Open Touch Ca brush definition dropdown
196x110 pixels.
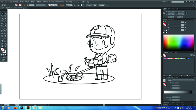(57, 5)
